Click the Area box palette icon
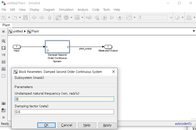Image resolution: width=196 pixels, height=130 pixels. click(4, 76)
